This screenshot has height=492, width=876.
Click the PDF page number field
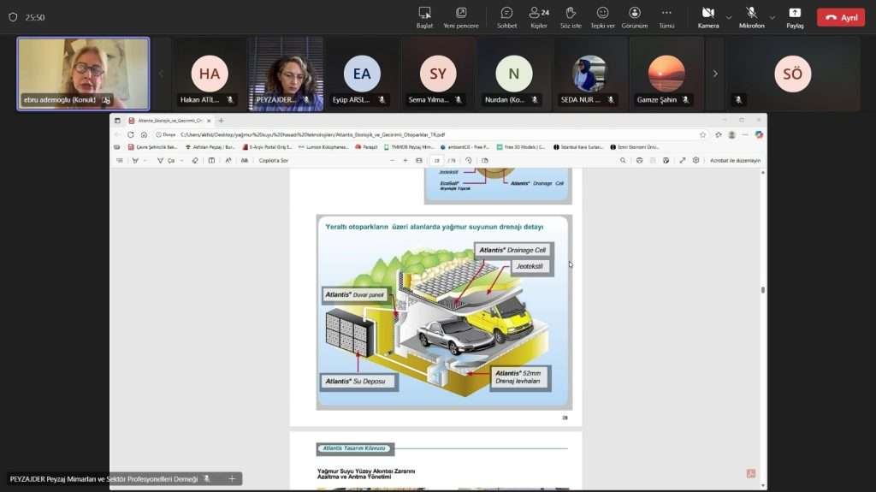coord(436,161)
